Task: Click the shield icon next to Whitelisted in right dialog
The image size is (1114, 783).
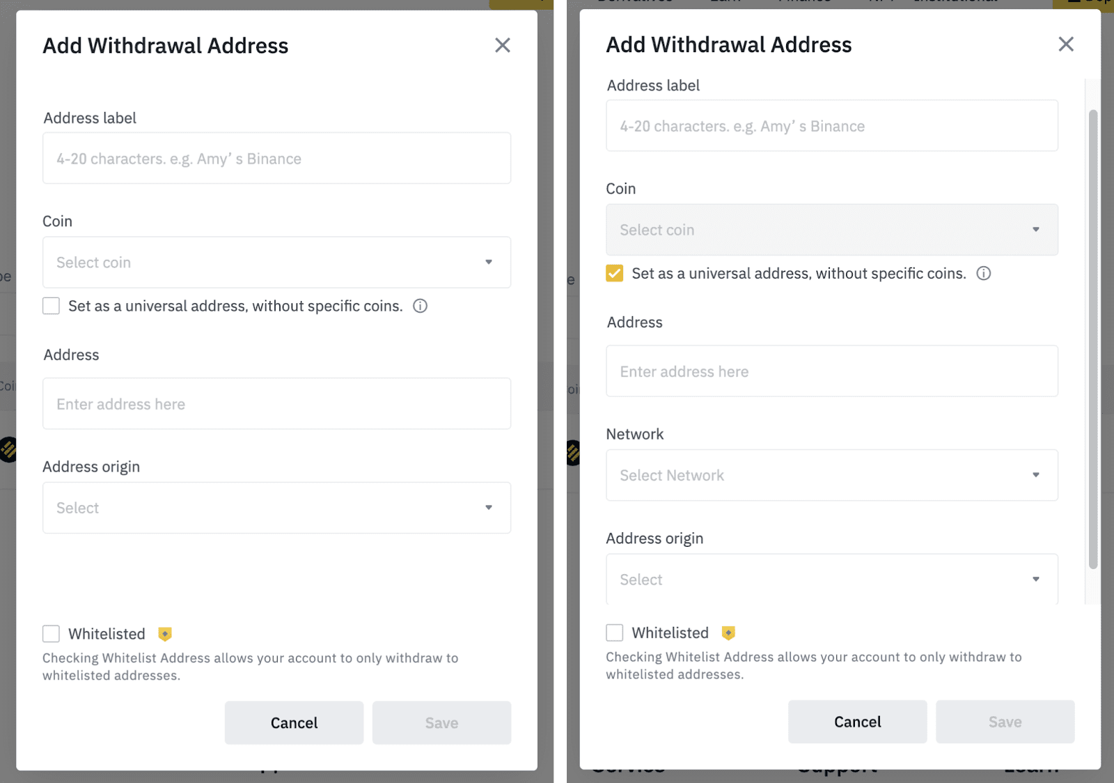Action: click(728, 633)
